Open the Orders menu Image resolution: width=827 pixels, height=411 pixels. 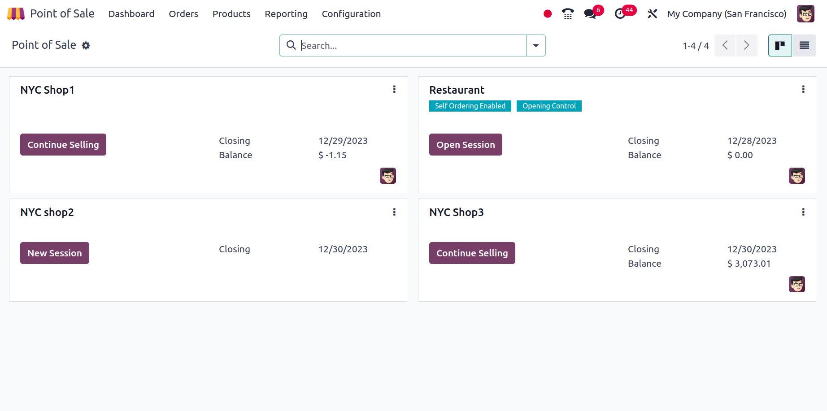coord(183,14)
